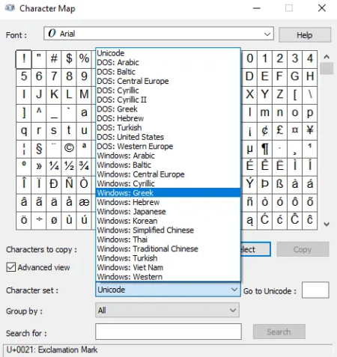Uncheck the Advanced view checkbox
The image size is (337, 357).
pyautogui.click(x=11, y=267)
